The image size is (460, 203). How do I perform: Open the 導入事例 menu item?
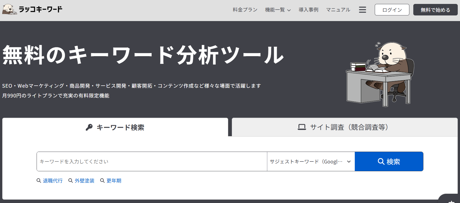308,10
